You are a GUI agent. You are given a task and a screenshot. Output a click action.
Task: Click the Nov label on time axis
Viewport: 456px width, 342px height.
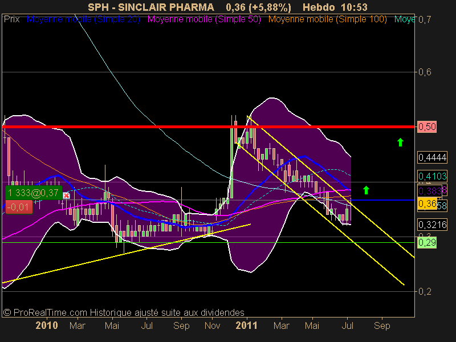coord(212,325)
